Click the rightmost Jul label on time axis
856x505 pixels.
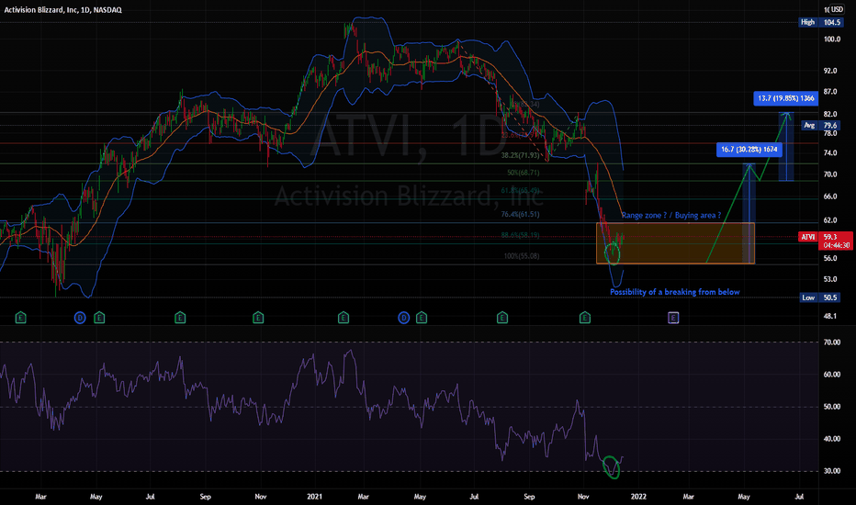pos(799,497)
